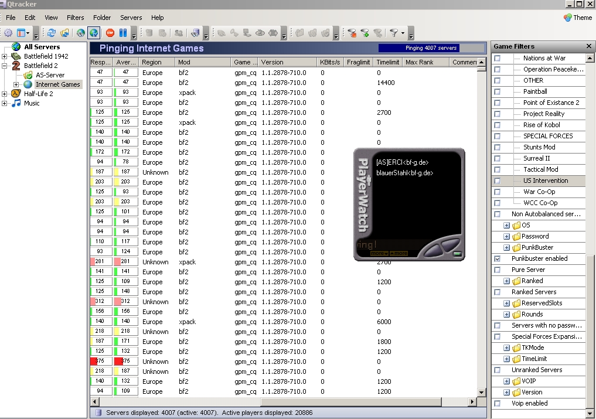
Task: Sort by the Region column header
Action: (x=157, y=62)
